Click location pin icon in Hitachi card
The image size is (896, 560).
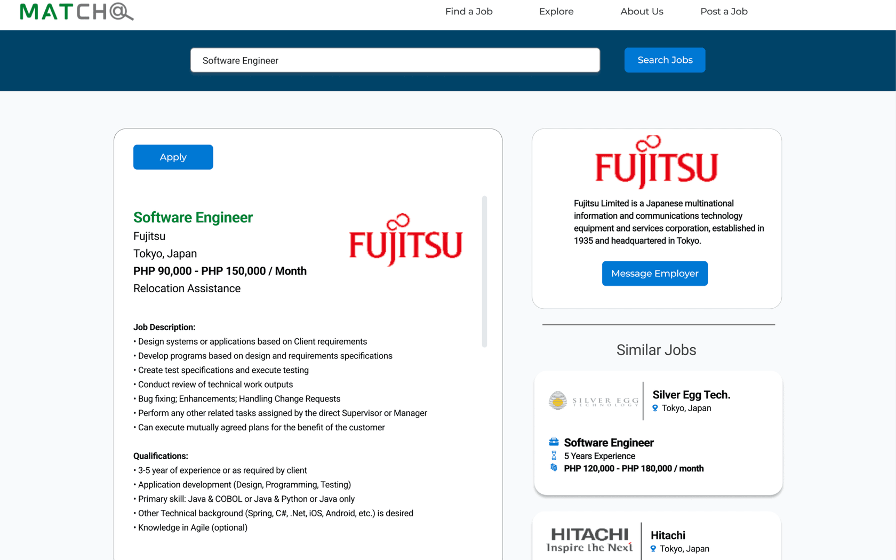[x=653, y=549]
